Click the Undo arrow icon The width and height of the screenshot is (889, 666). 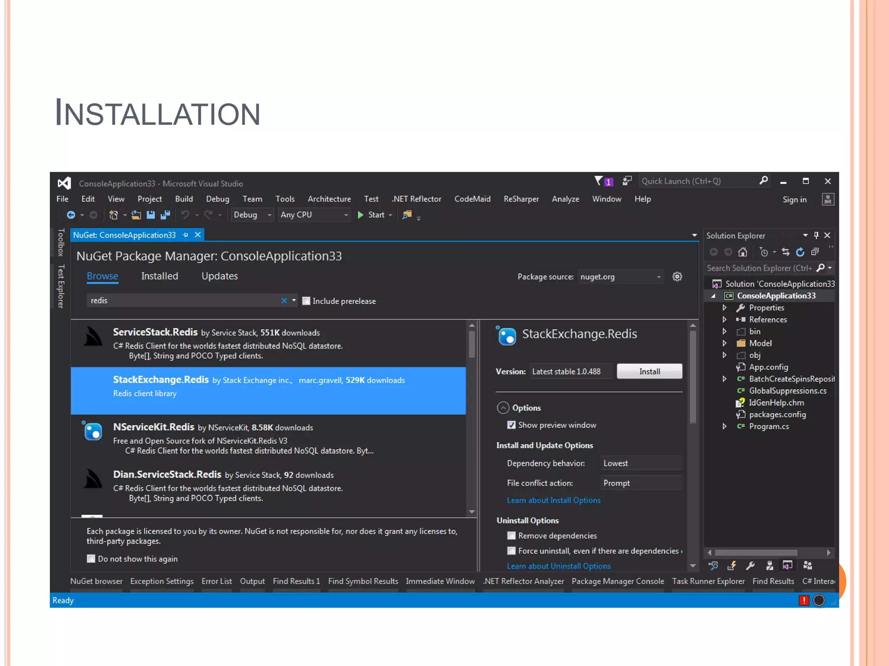tap(185, 215)
